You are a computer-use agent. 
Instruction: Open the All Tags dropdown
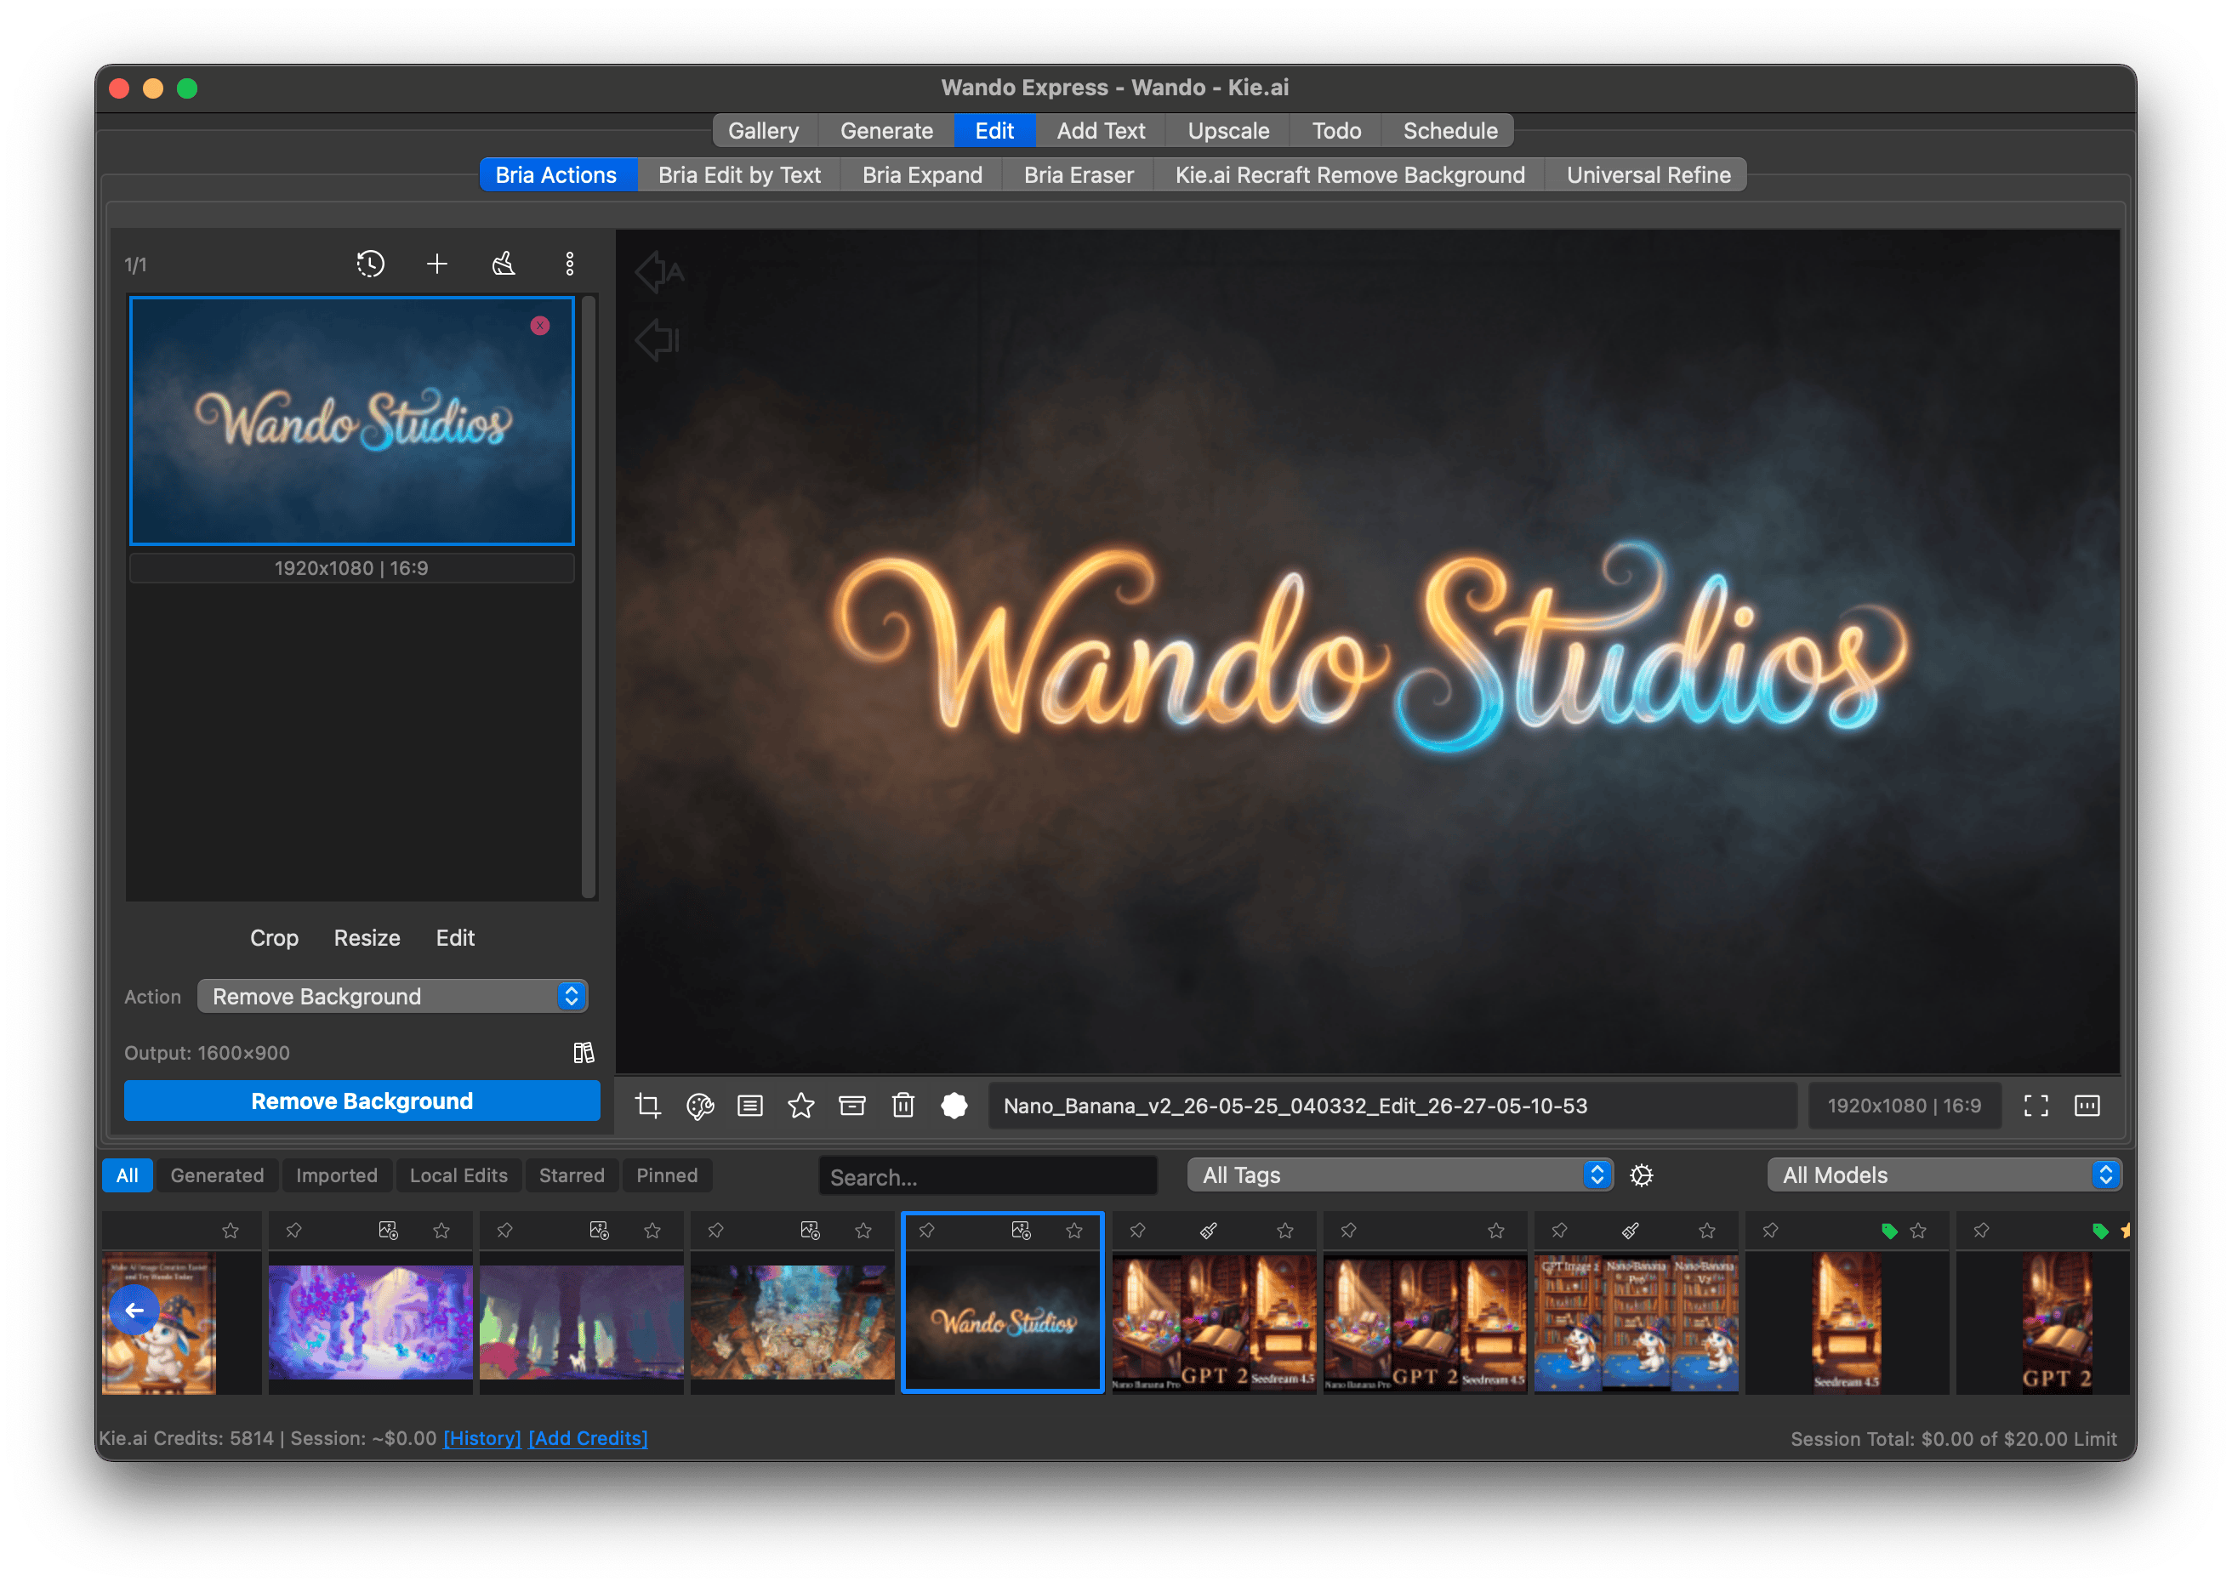(1399, 1175)
